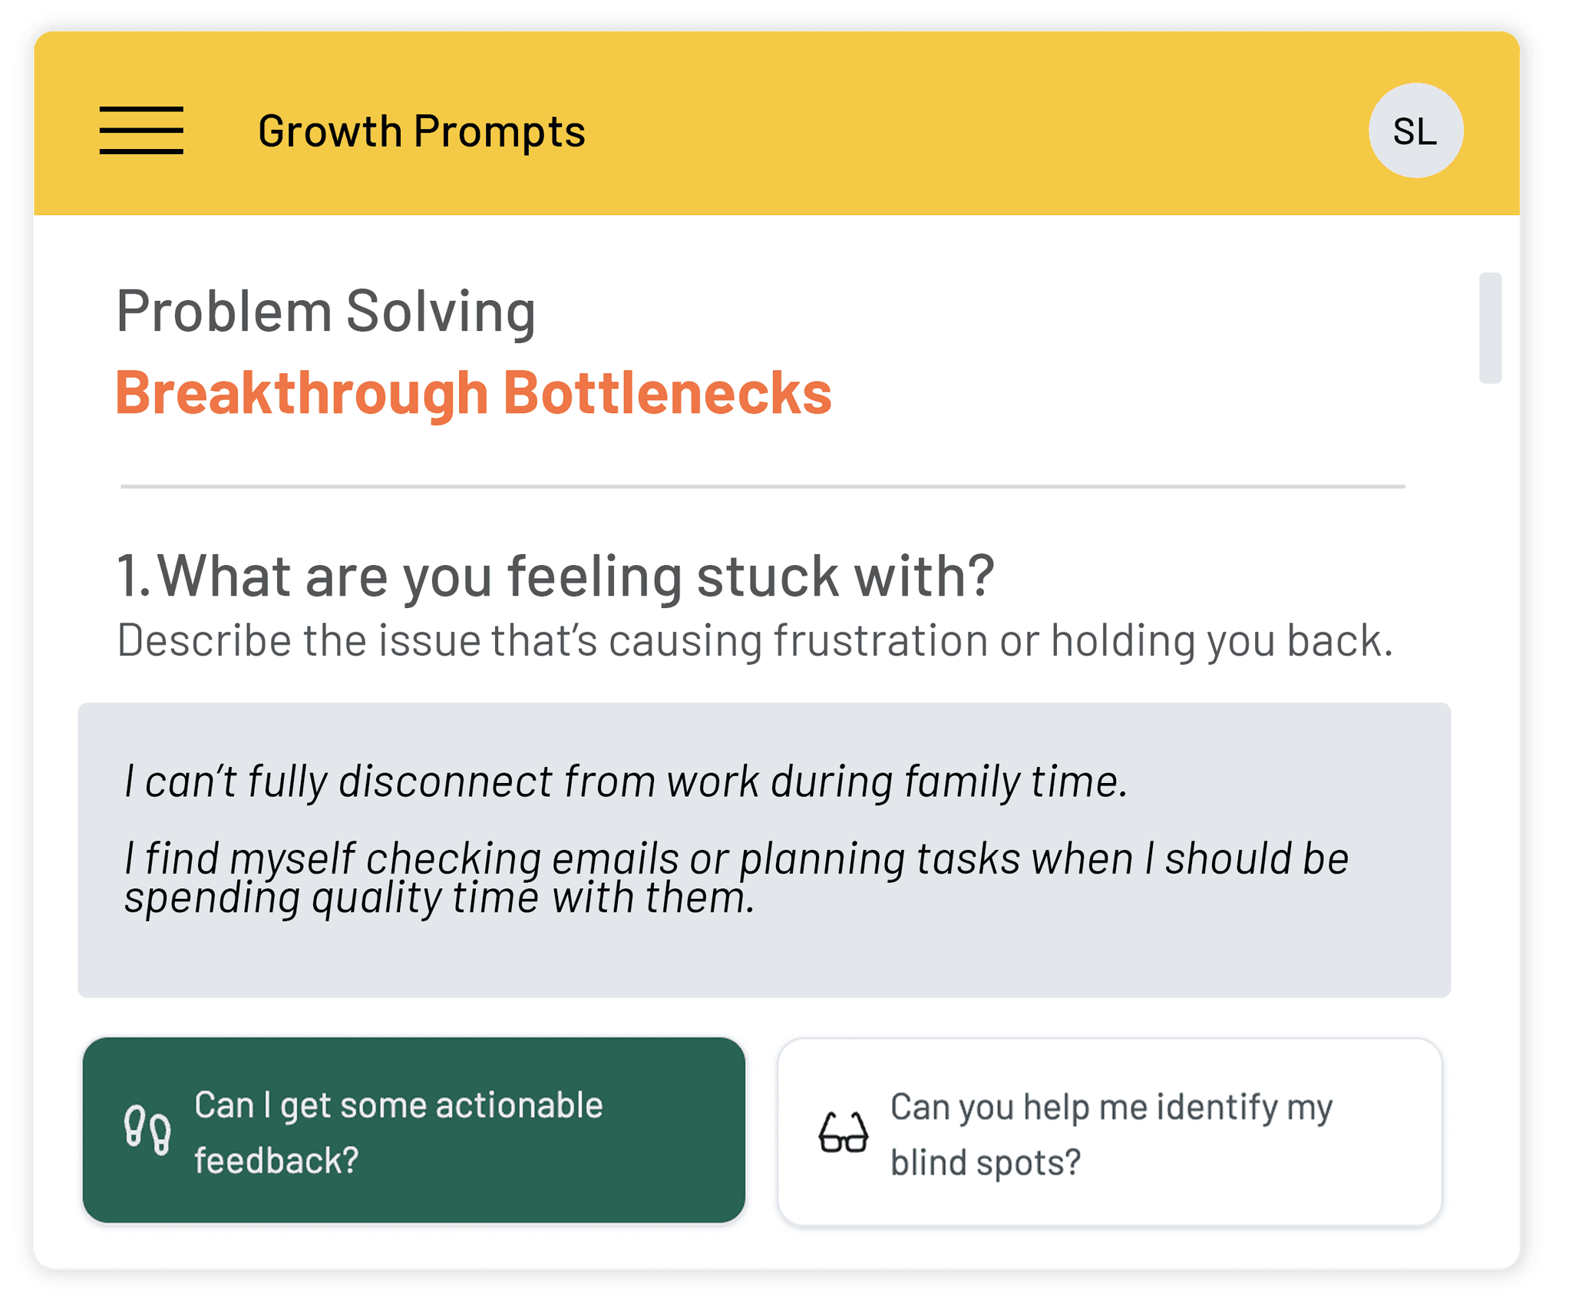Click the Growth Prompts title
The image size is (1572, 1305).
421,131
